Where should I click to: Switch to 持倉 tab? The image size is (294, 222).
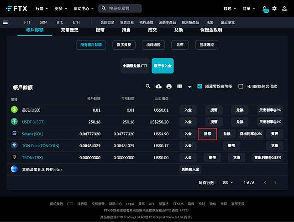coord(126,30)
